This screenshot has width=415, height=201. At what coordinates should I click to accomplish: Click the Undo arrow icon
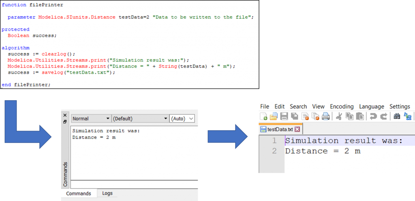point(373,116)
